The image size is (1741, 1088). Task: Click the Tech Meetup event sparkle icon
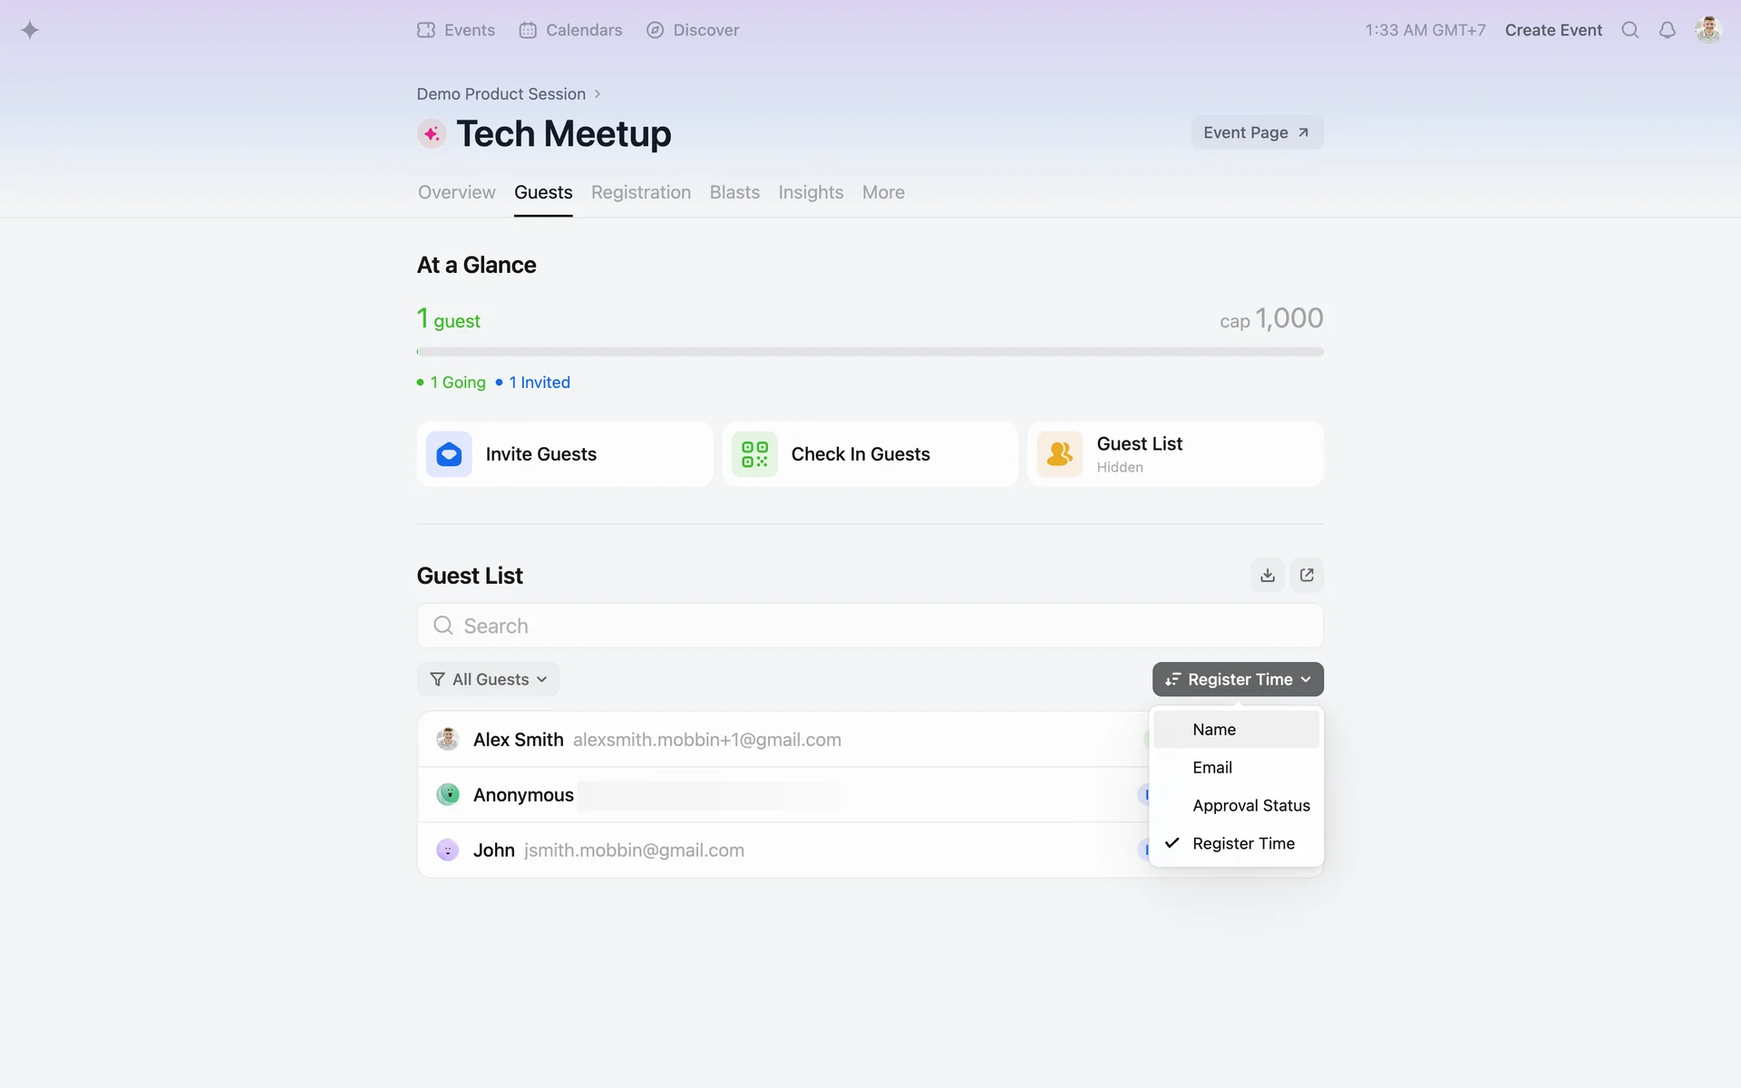[x=432, y=134]
